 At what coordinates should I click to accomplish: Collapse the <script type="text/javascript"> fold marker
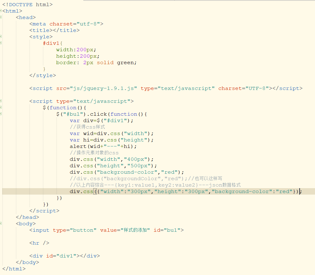click(1, 101)
